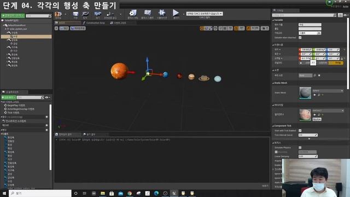This screenshot has height=197, width=350.
Task: Toggle the viewport transform mode icons
Action: [x=206, y=28]
